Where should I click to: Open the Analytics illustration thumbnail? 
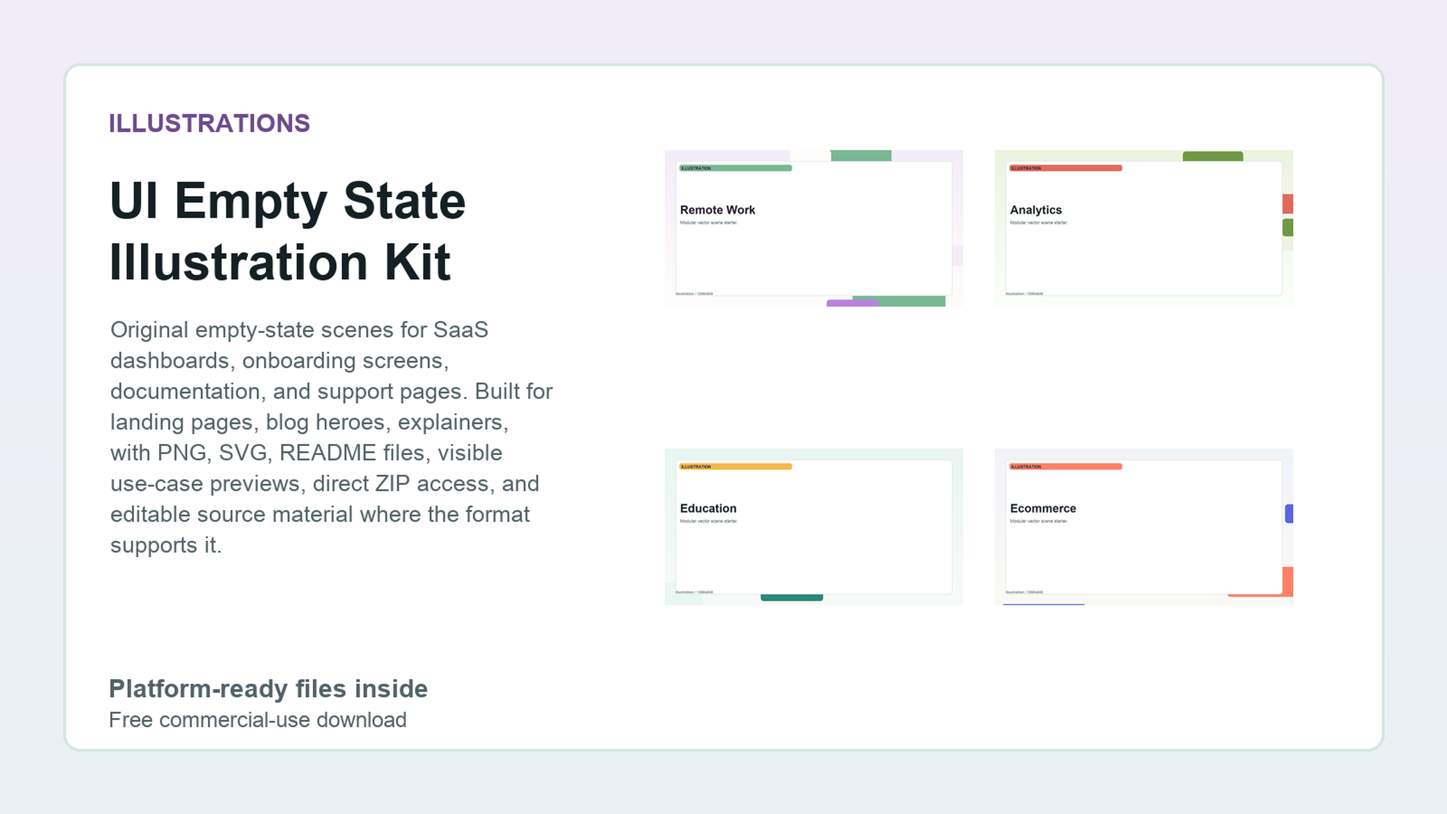1144,228
